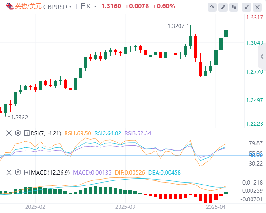Image resolution: width=266 pixels, height=213 pixels.
Task: Click the DIF:0.00526 value
Action: pyautogui.click(x=130, y=173)
